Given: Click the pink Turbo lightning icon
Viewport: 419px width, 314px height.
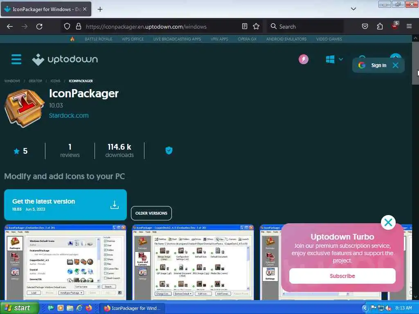Looking at the screenshot, I should coord(303,59).
